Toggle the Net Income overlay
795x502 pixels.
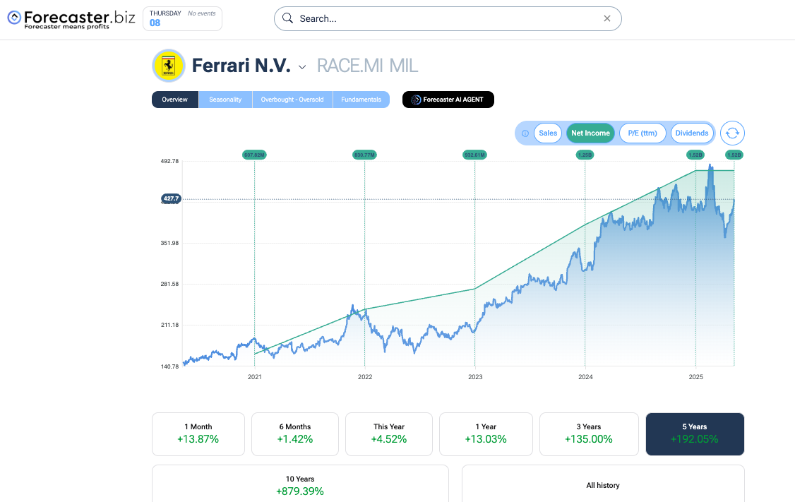[x=590, y=133]
